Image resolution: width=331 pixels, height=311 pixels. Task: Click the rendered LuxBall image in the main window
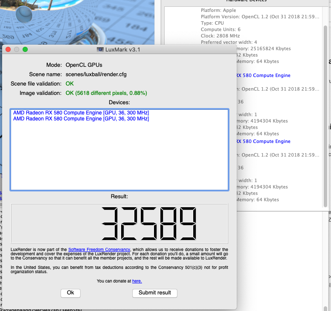tap(77, 22)
